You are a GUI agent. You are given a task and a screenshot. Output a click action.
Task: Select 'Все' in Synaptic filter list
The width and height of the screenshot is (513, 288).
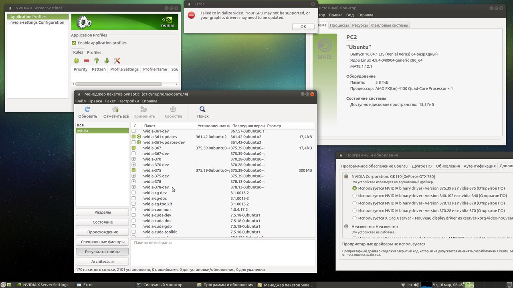102,125
